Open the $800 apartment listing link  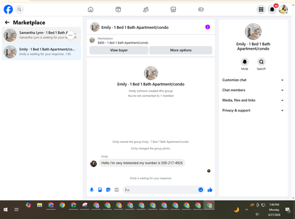pos(123,43)
